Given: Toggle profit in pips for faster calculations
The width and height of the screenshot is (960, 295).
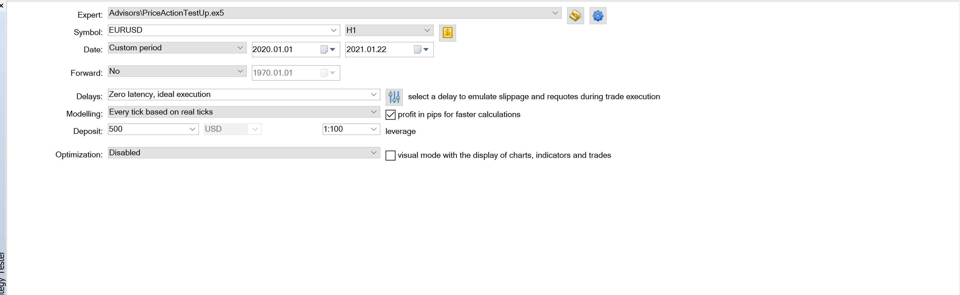Looking at the screenshot, I should [390, 115].
